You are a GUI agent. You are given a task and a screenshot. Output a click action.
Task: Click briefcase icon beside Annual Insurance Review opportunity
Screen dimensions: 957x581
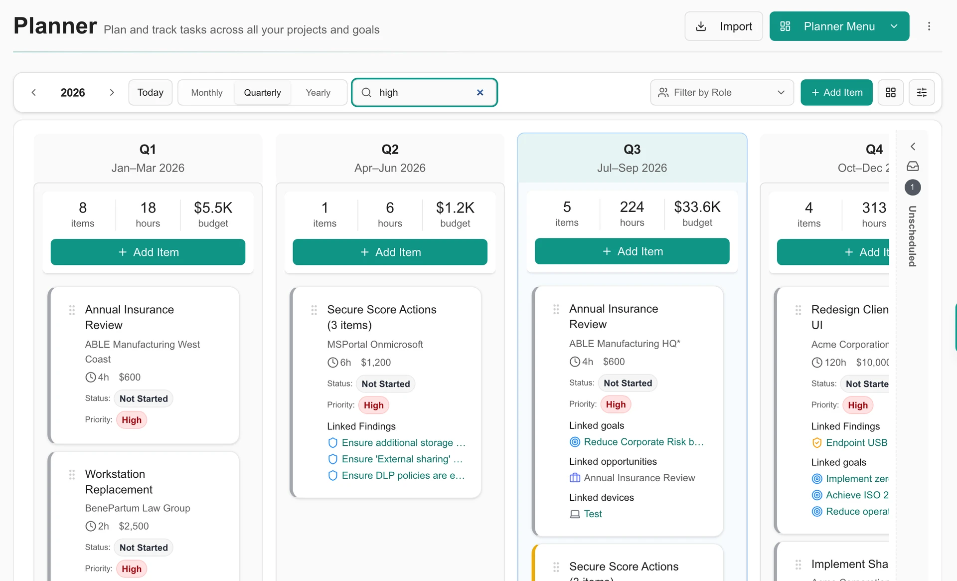(x=575, y=478)
